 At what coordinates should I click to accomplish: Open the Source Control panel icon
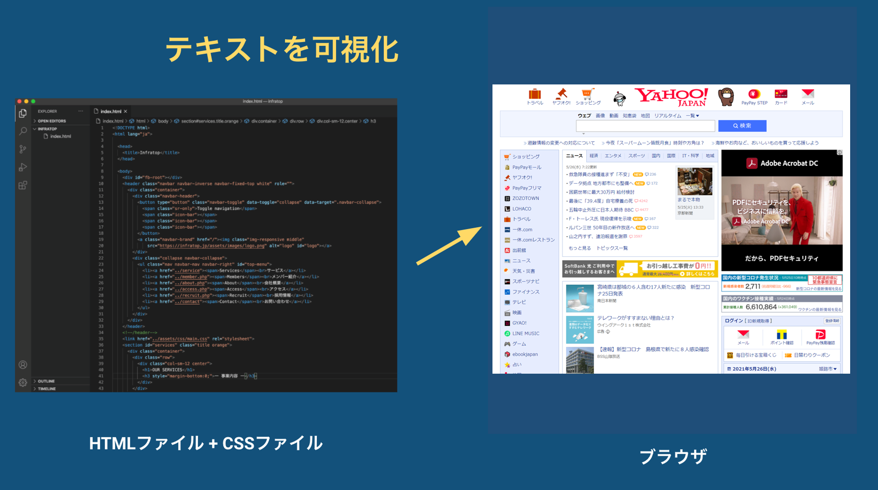[22, 149]
